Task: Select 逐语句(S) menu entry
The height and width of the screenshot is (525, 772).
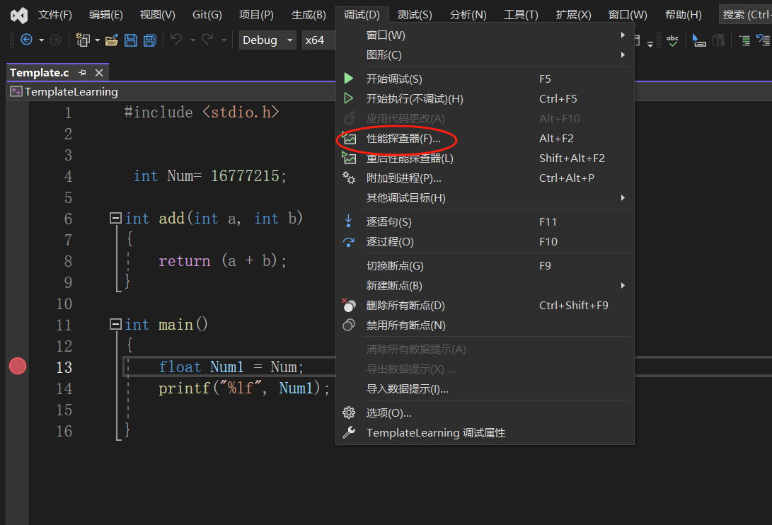Action: tap(485, 221)
